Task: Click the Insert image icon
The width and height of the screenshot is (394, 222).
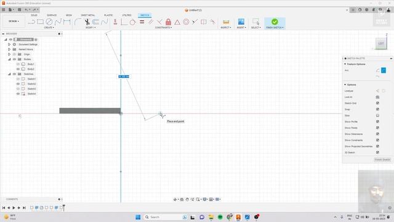Action: click(241, 22)
